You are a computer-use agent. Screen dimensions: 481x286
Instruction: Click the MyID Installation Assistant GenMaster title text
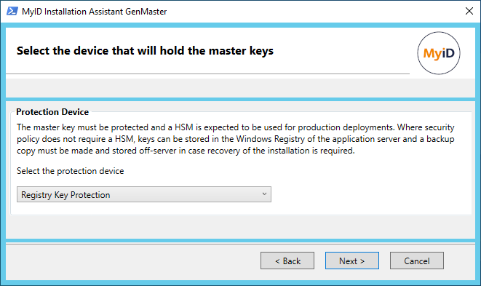(95, 12)
